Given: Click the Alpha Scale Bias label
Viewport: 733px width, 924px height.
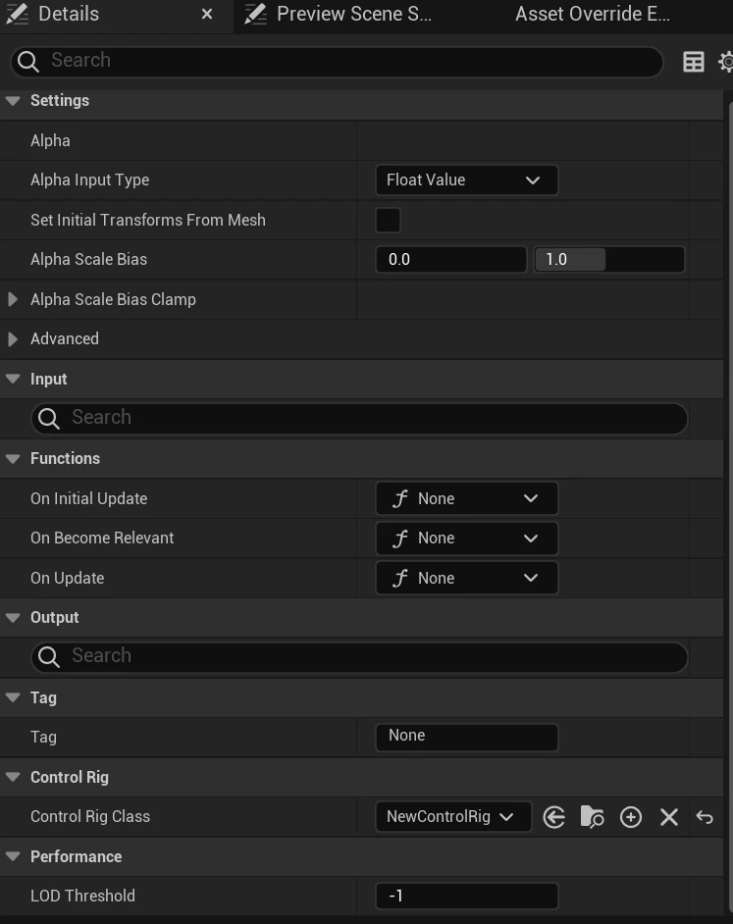Looking at the screenshot, I should click(88, 259).
